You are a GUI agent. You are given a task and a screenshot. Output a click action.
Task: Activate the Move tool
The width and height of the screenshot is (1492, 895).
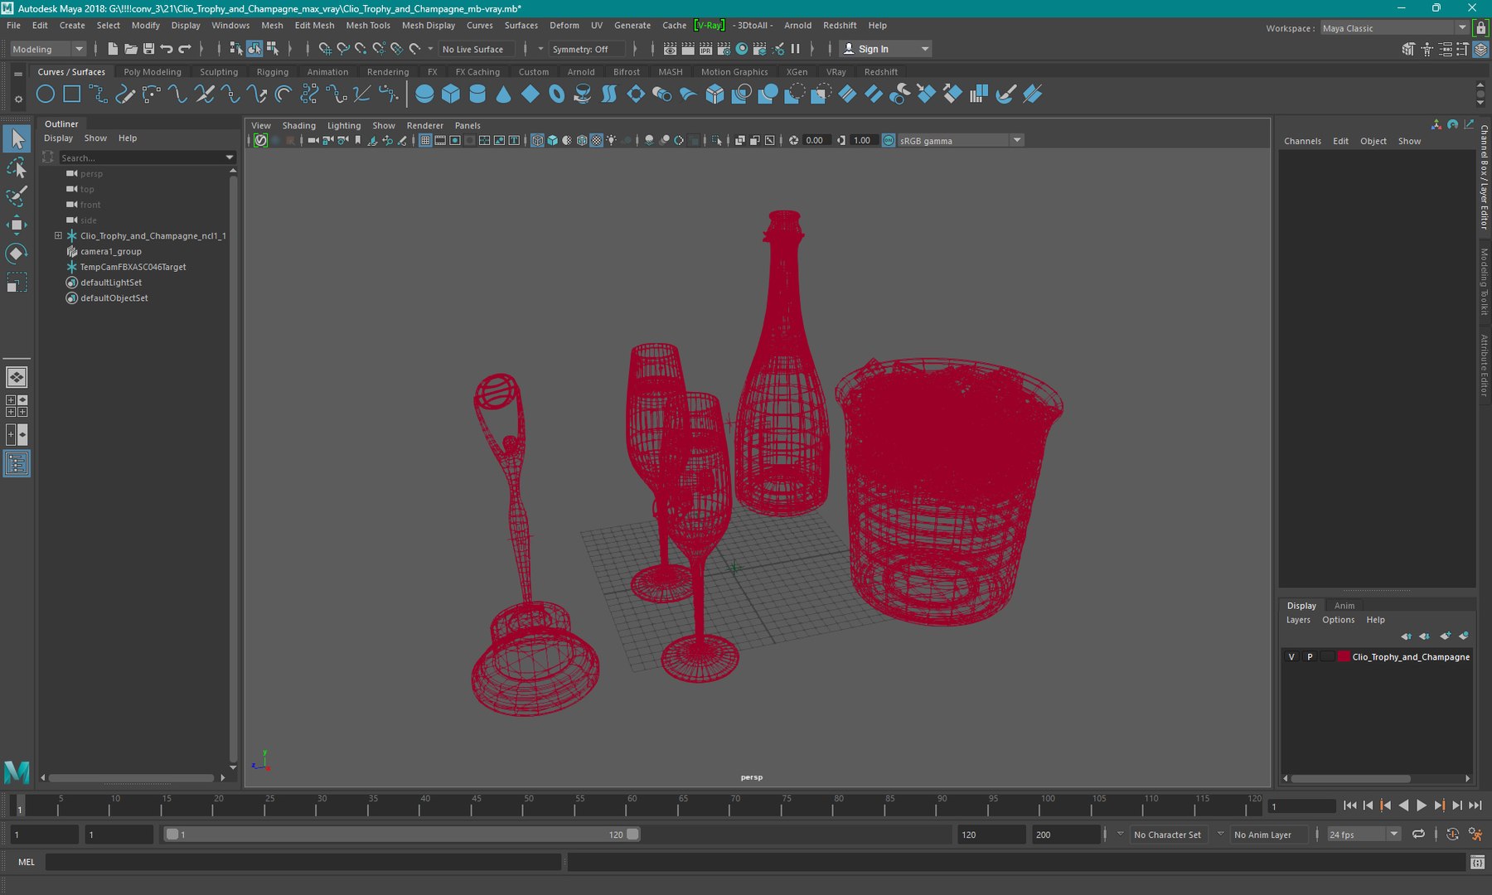click(17, 225)
